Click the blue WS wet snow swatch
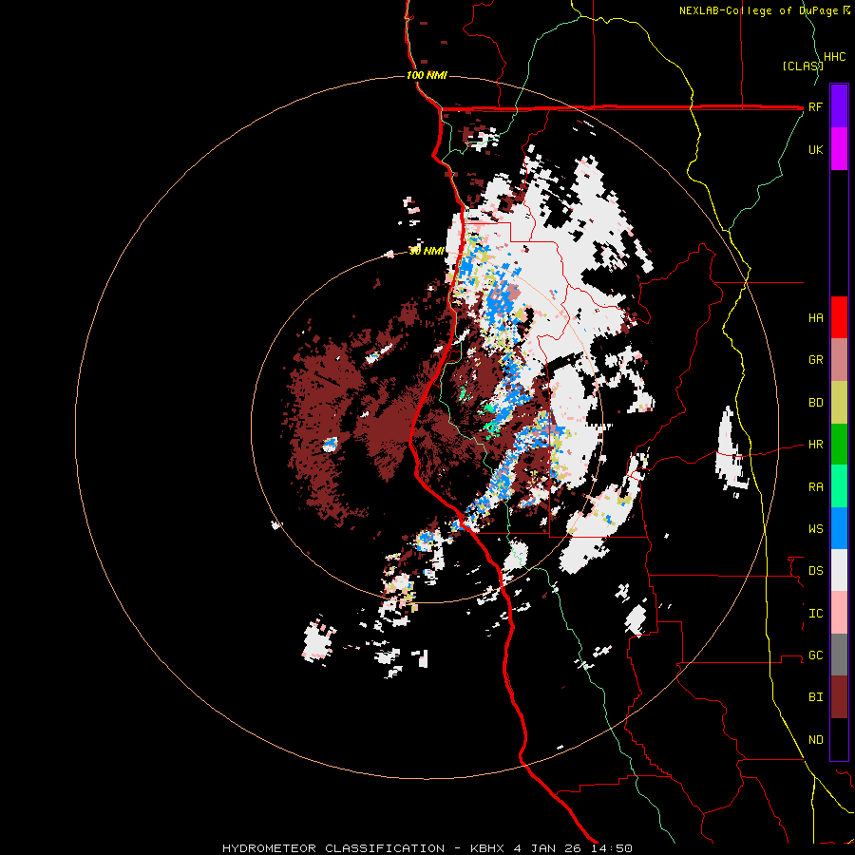Screen dimensions: 855x855 pyautogui.click(x=839, y=528)
